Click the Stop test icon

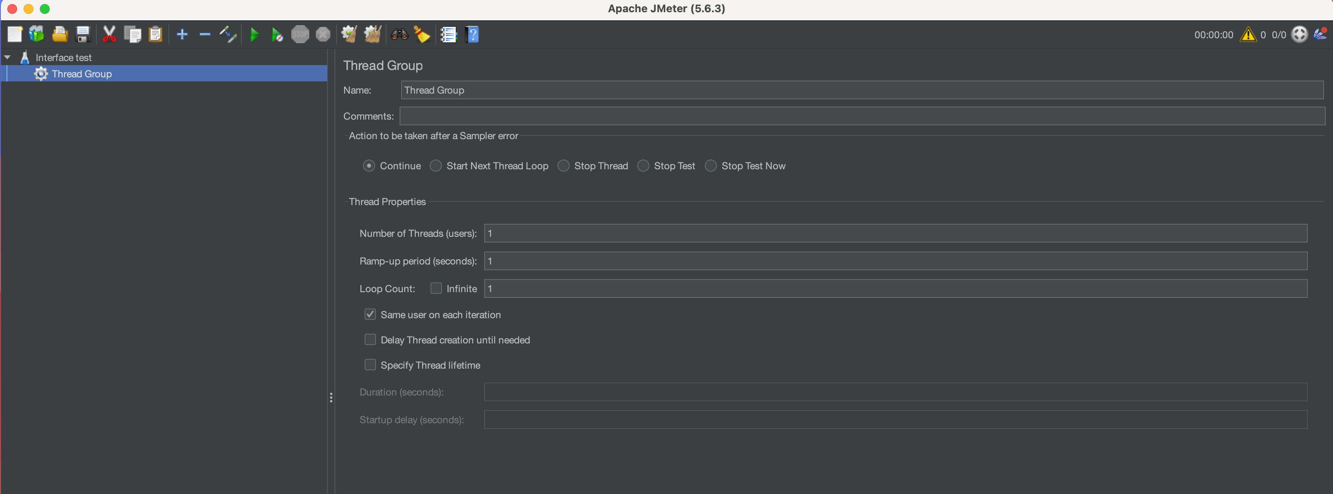coord(300,35)
